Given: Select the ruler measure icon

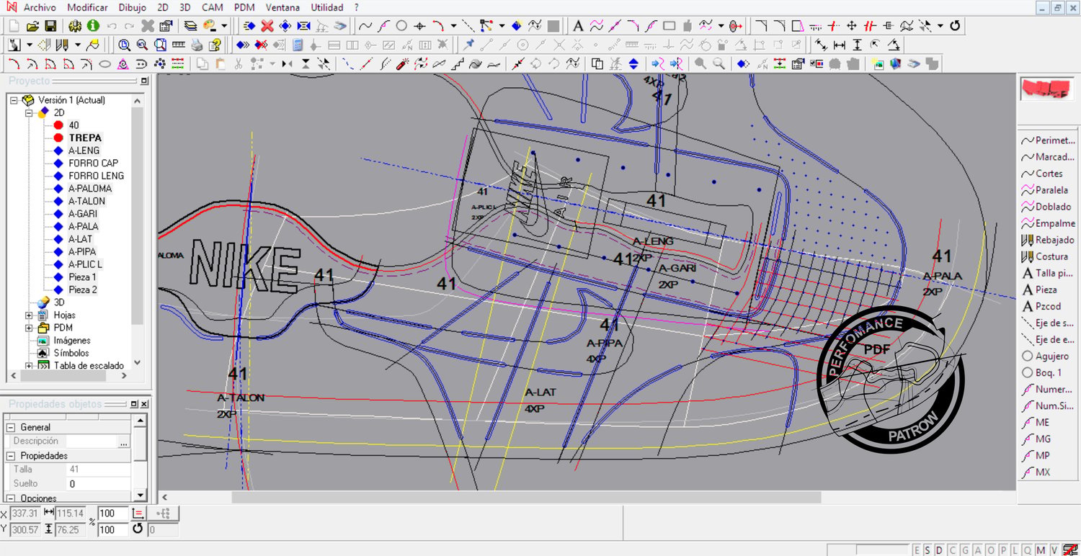Looking at the screenshot, I should pyautogui.click(x=179, y=45).
